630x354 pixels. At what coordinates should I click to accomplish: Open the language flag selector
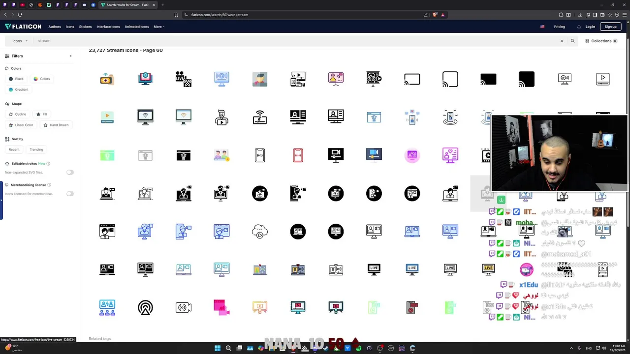542,27
